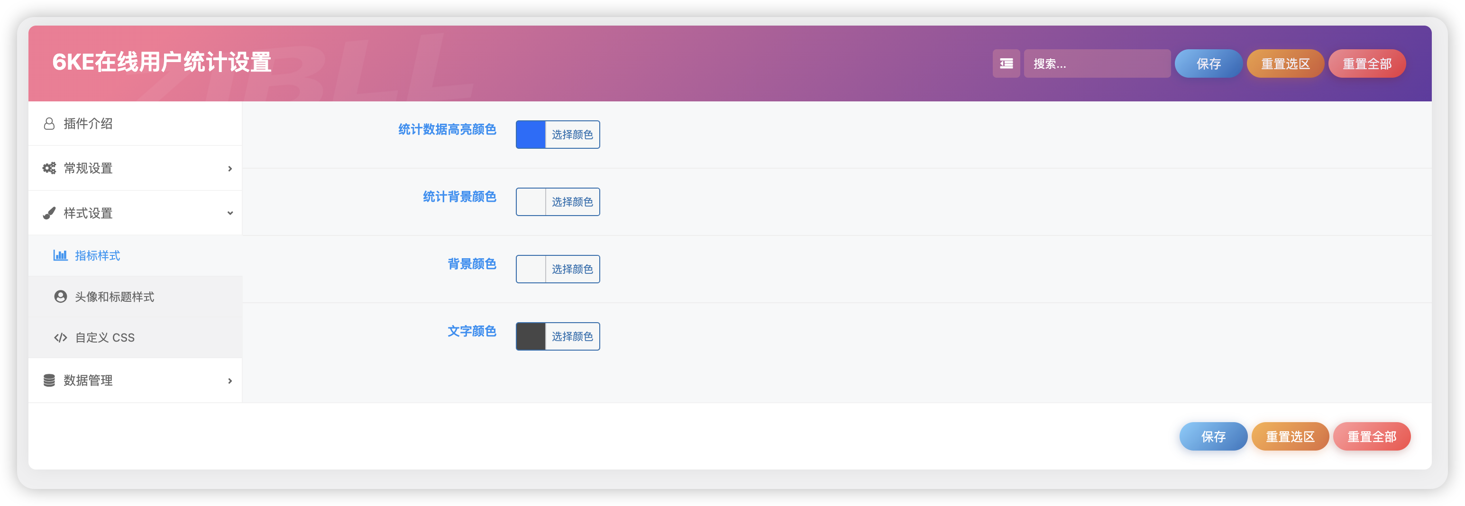1465x506 pixels.
Task: Click the database icon for 数据管理
Action: 49,380
